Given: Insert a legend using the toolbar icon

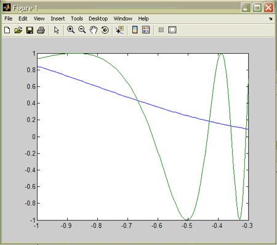Looking at the screenshot, I should [x=146, y=30].
